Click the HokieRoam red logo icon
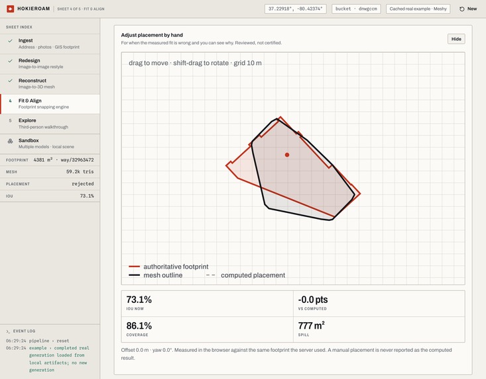Viewport: 486px width, 379px height. point(10,9)
